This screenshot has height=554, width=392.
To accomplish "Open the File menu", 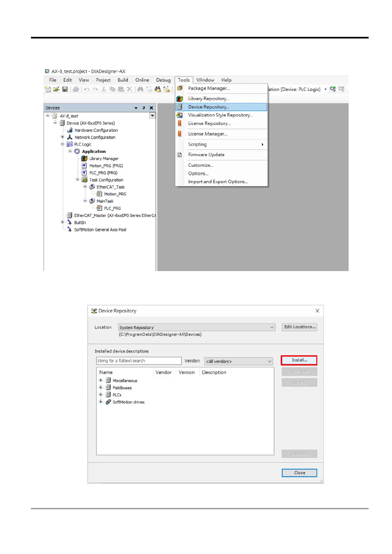I will coord(53,80).
